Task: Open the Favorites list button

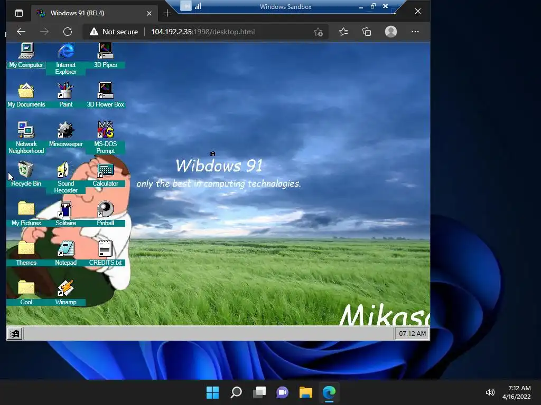Action: [343, 32]
